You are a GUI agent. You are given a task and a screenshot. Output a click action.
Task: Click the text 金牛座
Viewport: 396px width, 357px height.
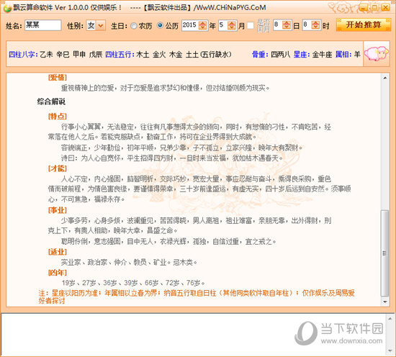point(322,54)
